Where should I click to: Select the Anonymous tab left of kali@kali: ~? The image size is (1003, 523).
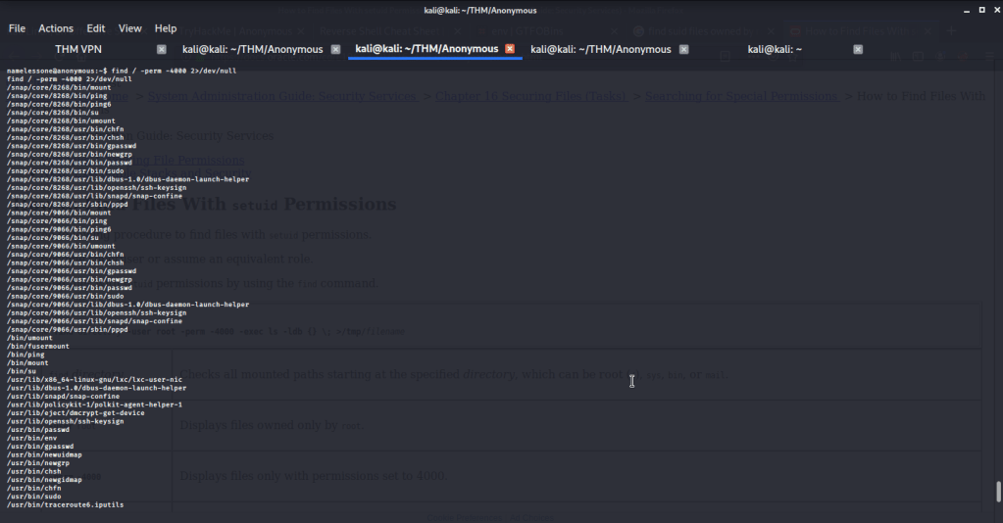coord(601,49)
